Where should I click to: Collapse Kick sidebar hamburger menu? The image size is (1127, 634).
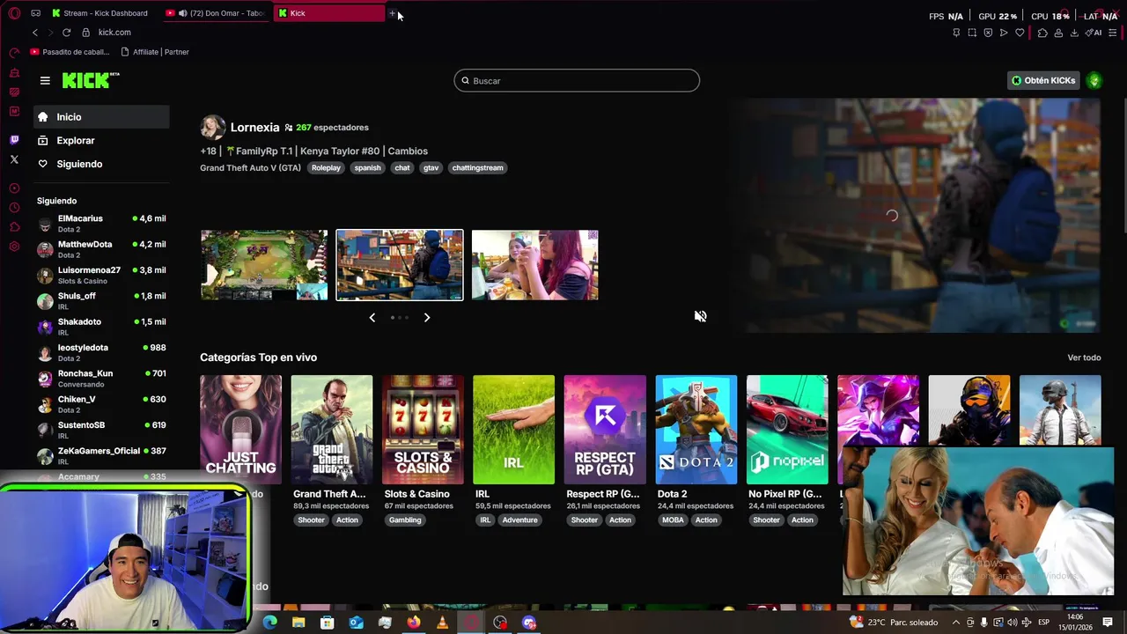click(45, 80)
